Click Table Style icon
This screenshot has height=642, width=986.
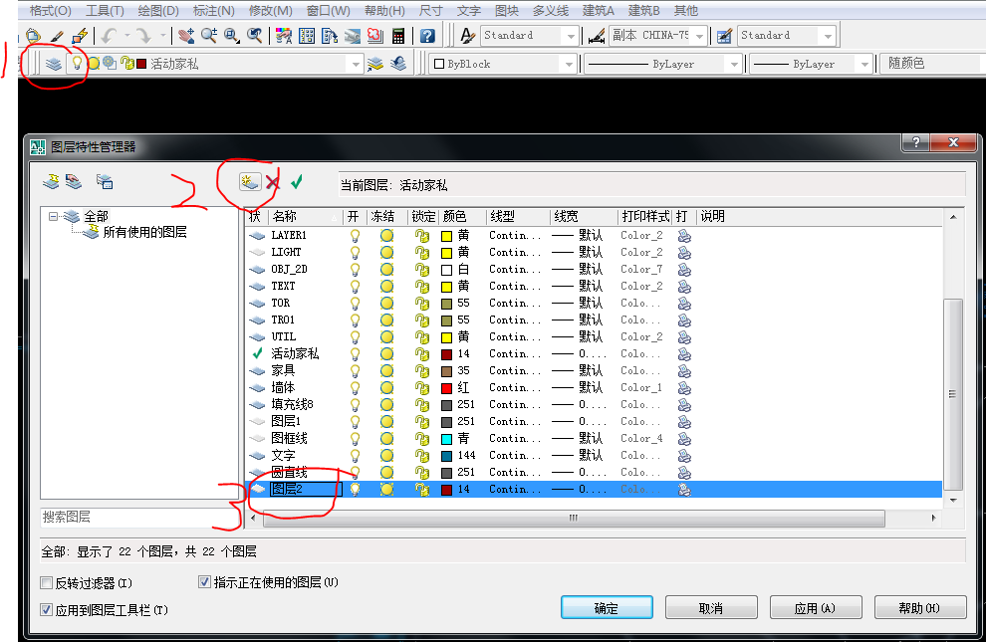724,36
